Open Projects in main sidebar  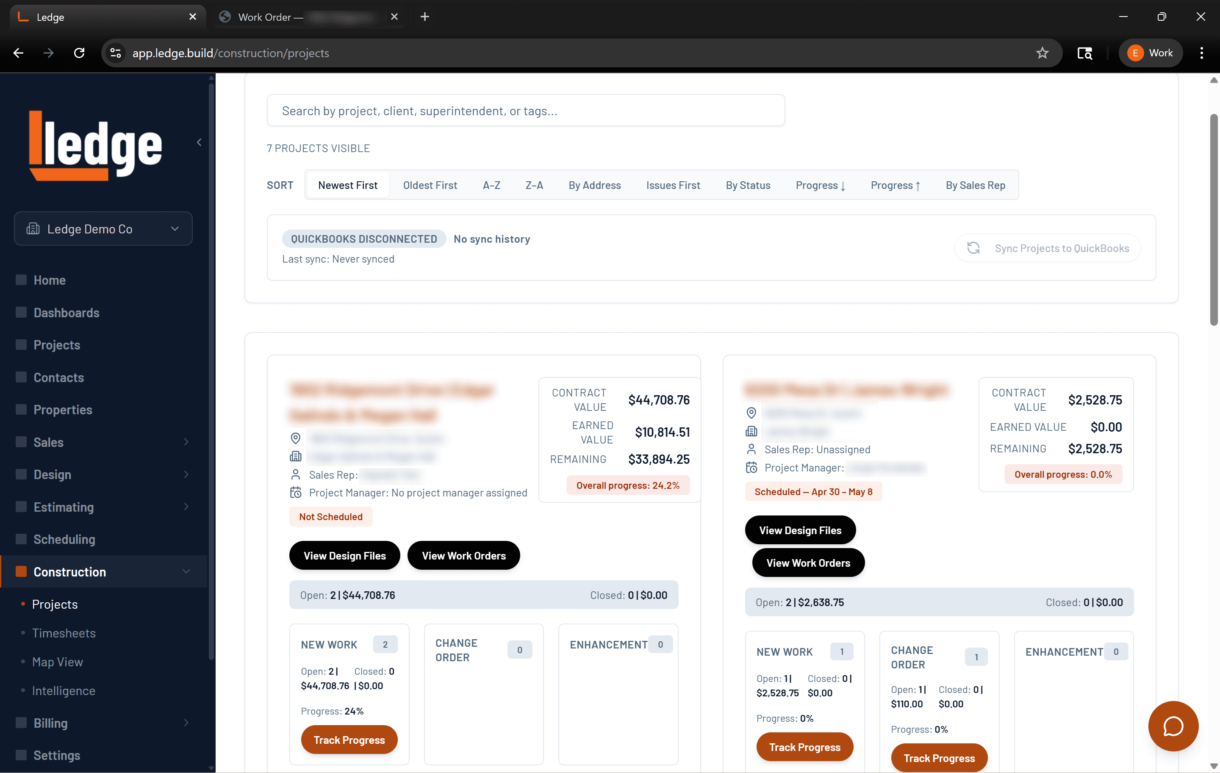pyautogui.click(x=57, y=344)
